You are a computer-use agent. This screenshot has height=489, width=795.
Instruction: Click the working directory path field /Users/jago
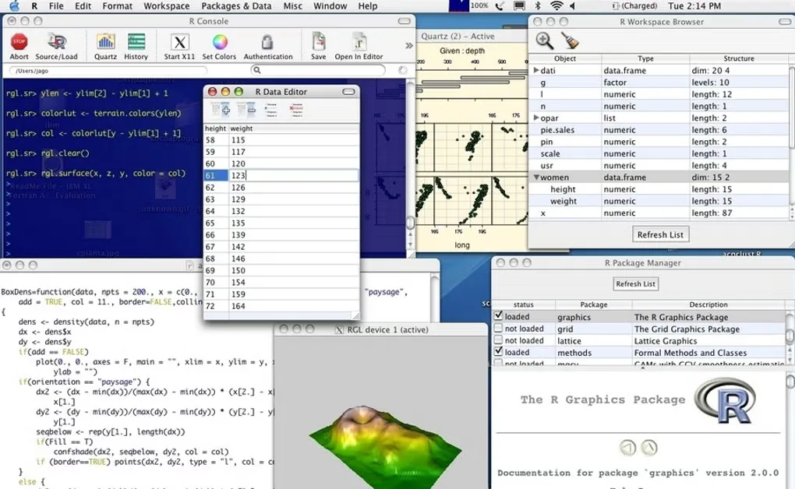tap(108, 71)
